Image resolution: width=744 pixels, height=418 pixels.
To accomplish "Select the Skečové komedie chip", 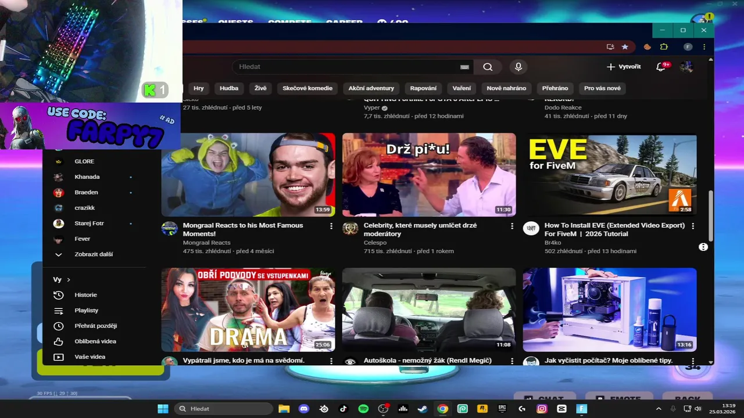I will pos(307,88).
